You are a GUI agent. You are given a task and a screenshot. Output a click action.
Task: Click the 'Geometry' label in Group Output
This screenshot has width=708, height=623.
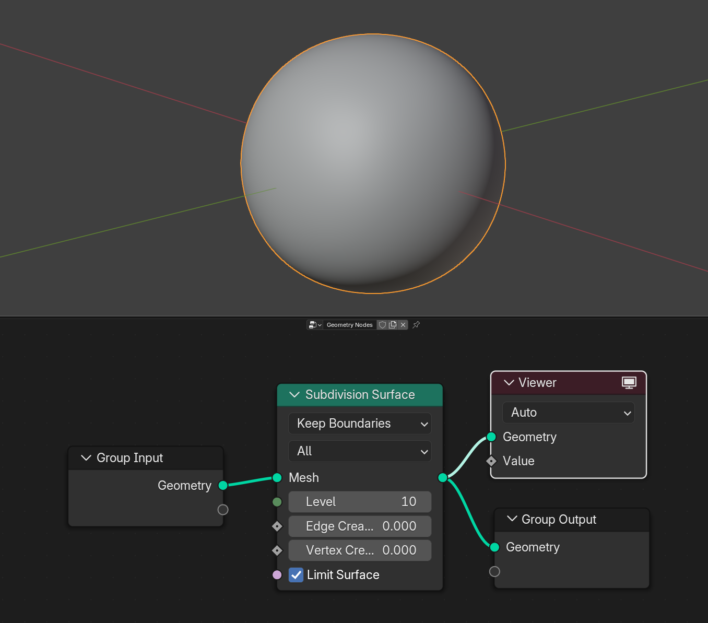[533, 547]
